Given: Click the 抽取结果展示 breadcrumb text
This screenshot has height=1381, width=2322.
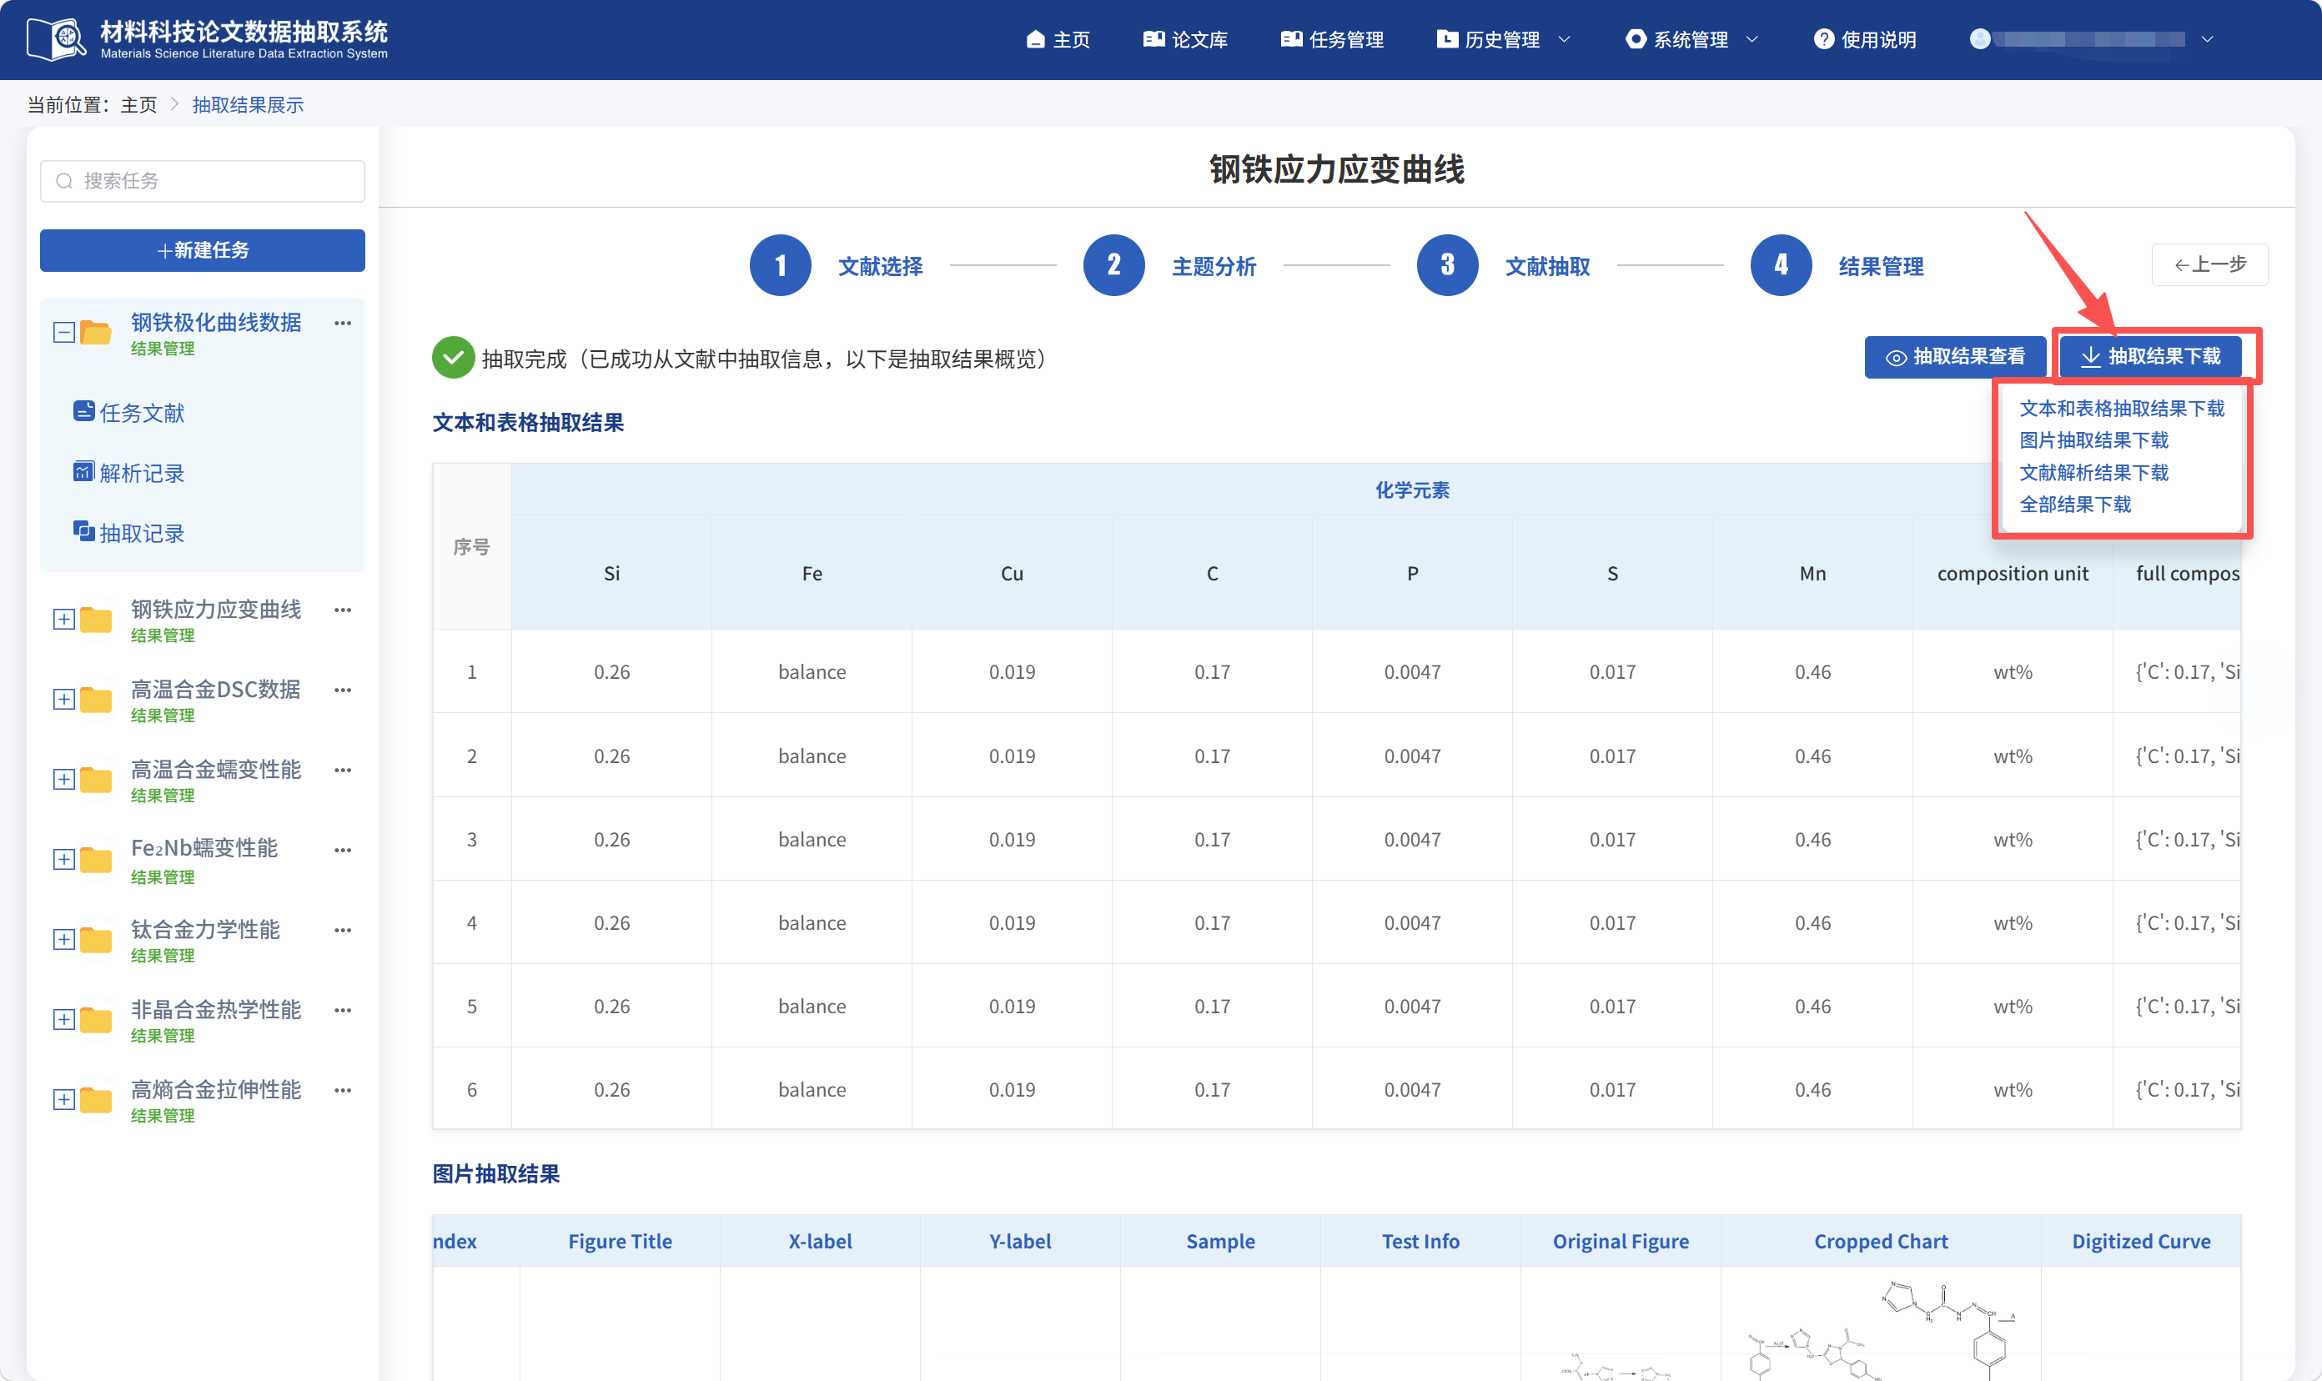Looking at the screenshot, I should [248, 105].
